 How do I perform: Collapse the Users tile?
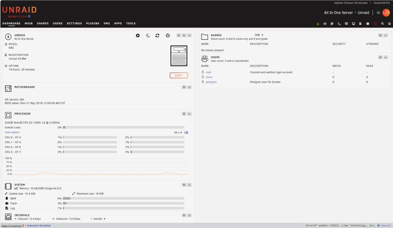386,57
